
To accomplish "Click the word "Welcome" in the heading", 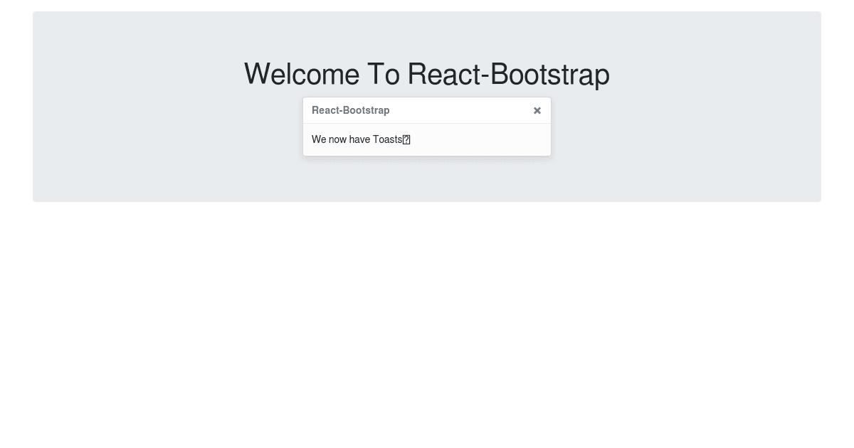I will click(301, 75).
